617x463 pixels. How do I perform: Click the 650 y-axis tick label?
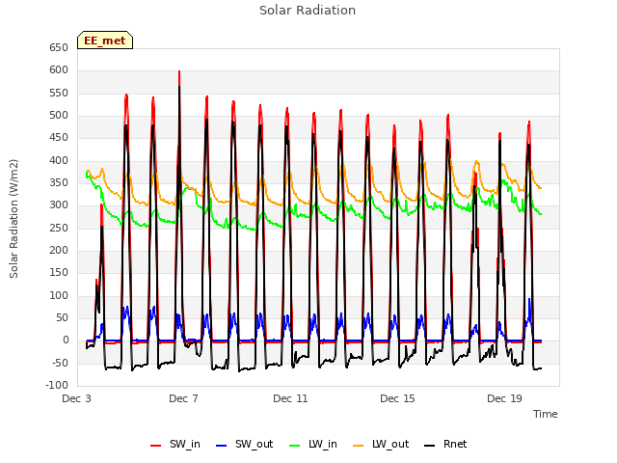[59, 47]
